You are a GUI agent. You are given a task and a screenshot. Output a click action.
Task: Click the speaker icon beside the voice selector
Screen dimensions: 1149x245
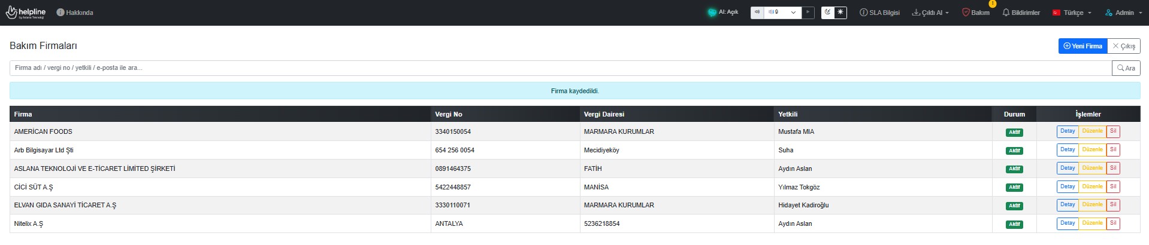(x=757, y=12)
